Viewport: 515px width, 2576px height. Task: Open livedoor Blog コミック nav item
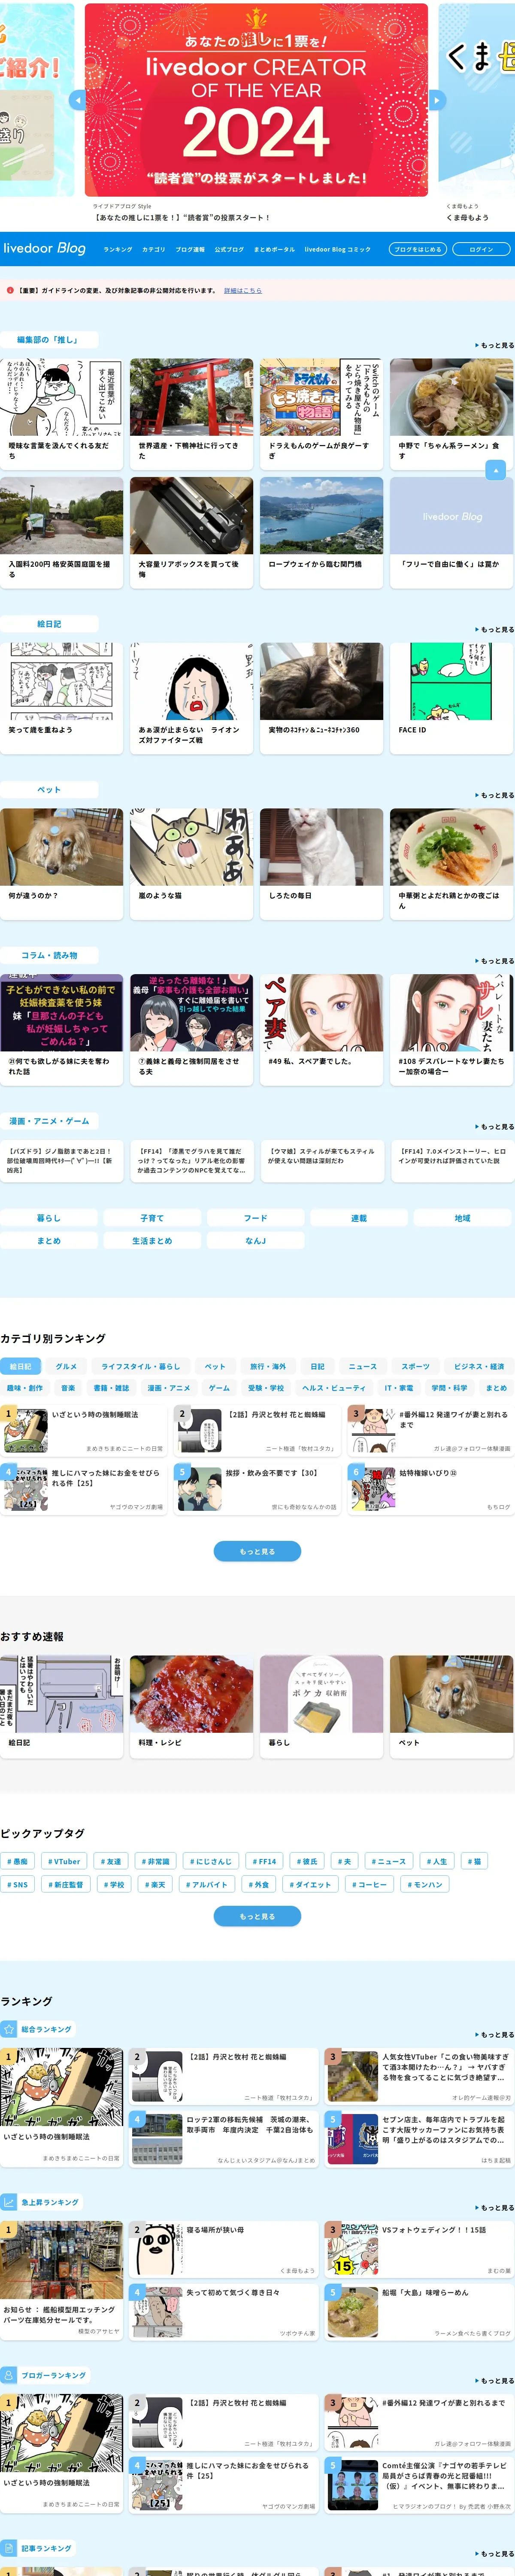coord(338,249)
